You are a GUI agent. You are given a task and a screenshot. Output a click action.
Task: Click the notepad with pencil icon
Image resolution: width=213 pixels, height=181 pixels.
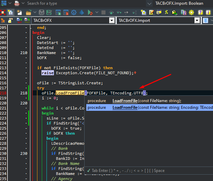(x=151, y=12)
